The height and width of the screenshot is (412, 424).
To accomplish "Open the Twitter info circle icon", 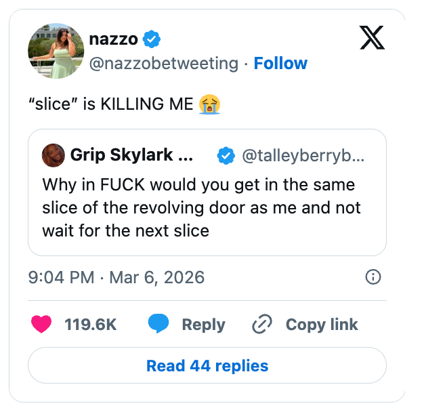I will click(x=373, y=277).
